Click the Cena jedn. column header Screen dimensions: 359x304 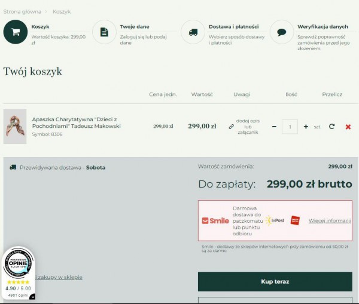tap(163, 94)
